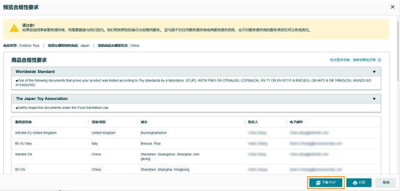
Task: Open the help page link for more information
Action: 353,60
